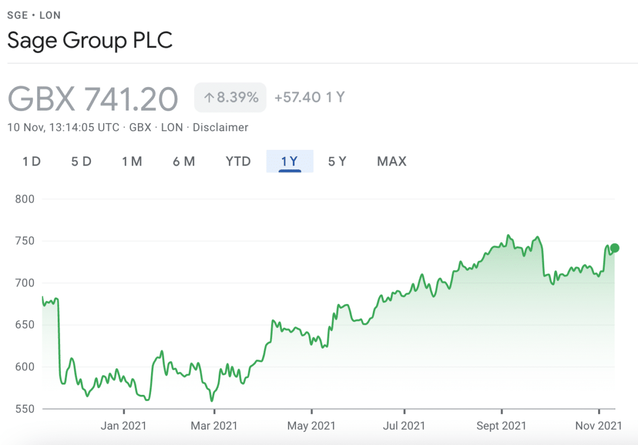Click the SGE • LON ticker label

(x=33, y=15)
